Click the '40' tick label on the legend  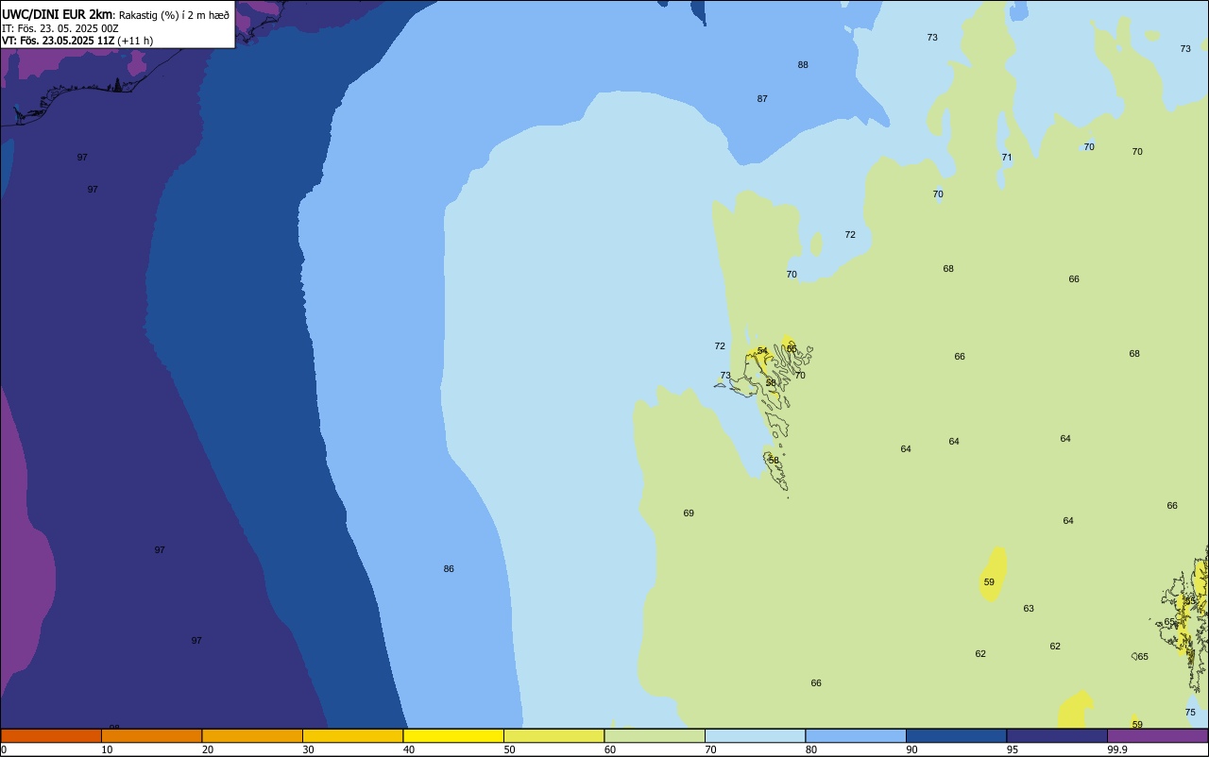(x=409, y=749)
